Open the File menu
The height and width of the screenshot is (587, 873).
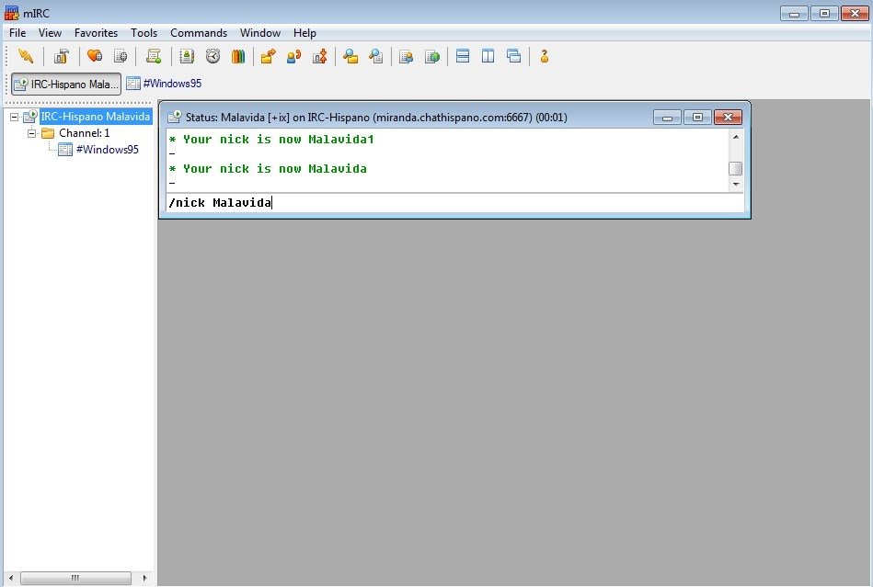click(x=17, y=33)
